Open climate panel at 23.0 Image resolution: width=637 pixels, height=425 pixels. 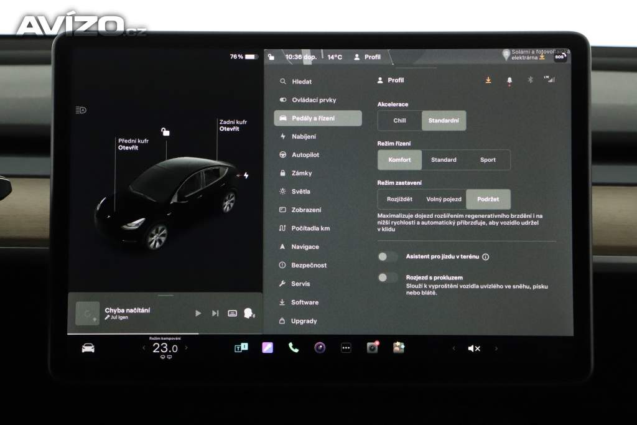(x=165, y=348)
